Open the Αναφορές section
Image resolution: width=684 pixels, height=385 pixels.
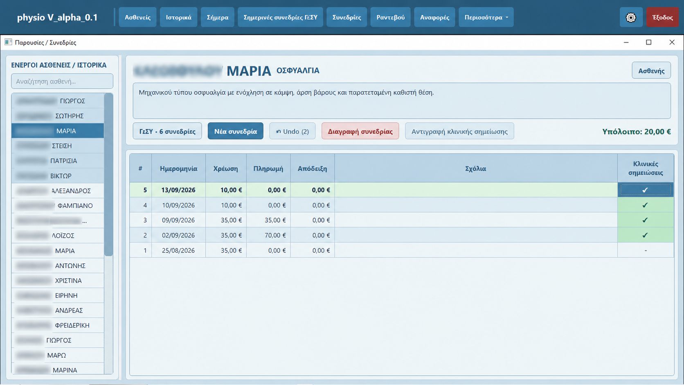tap(434, 17)
